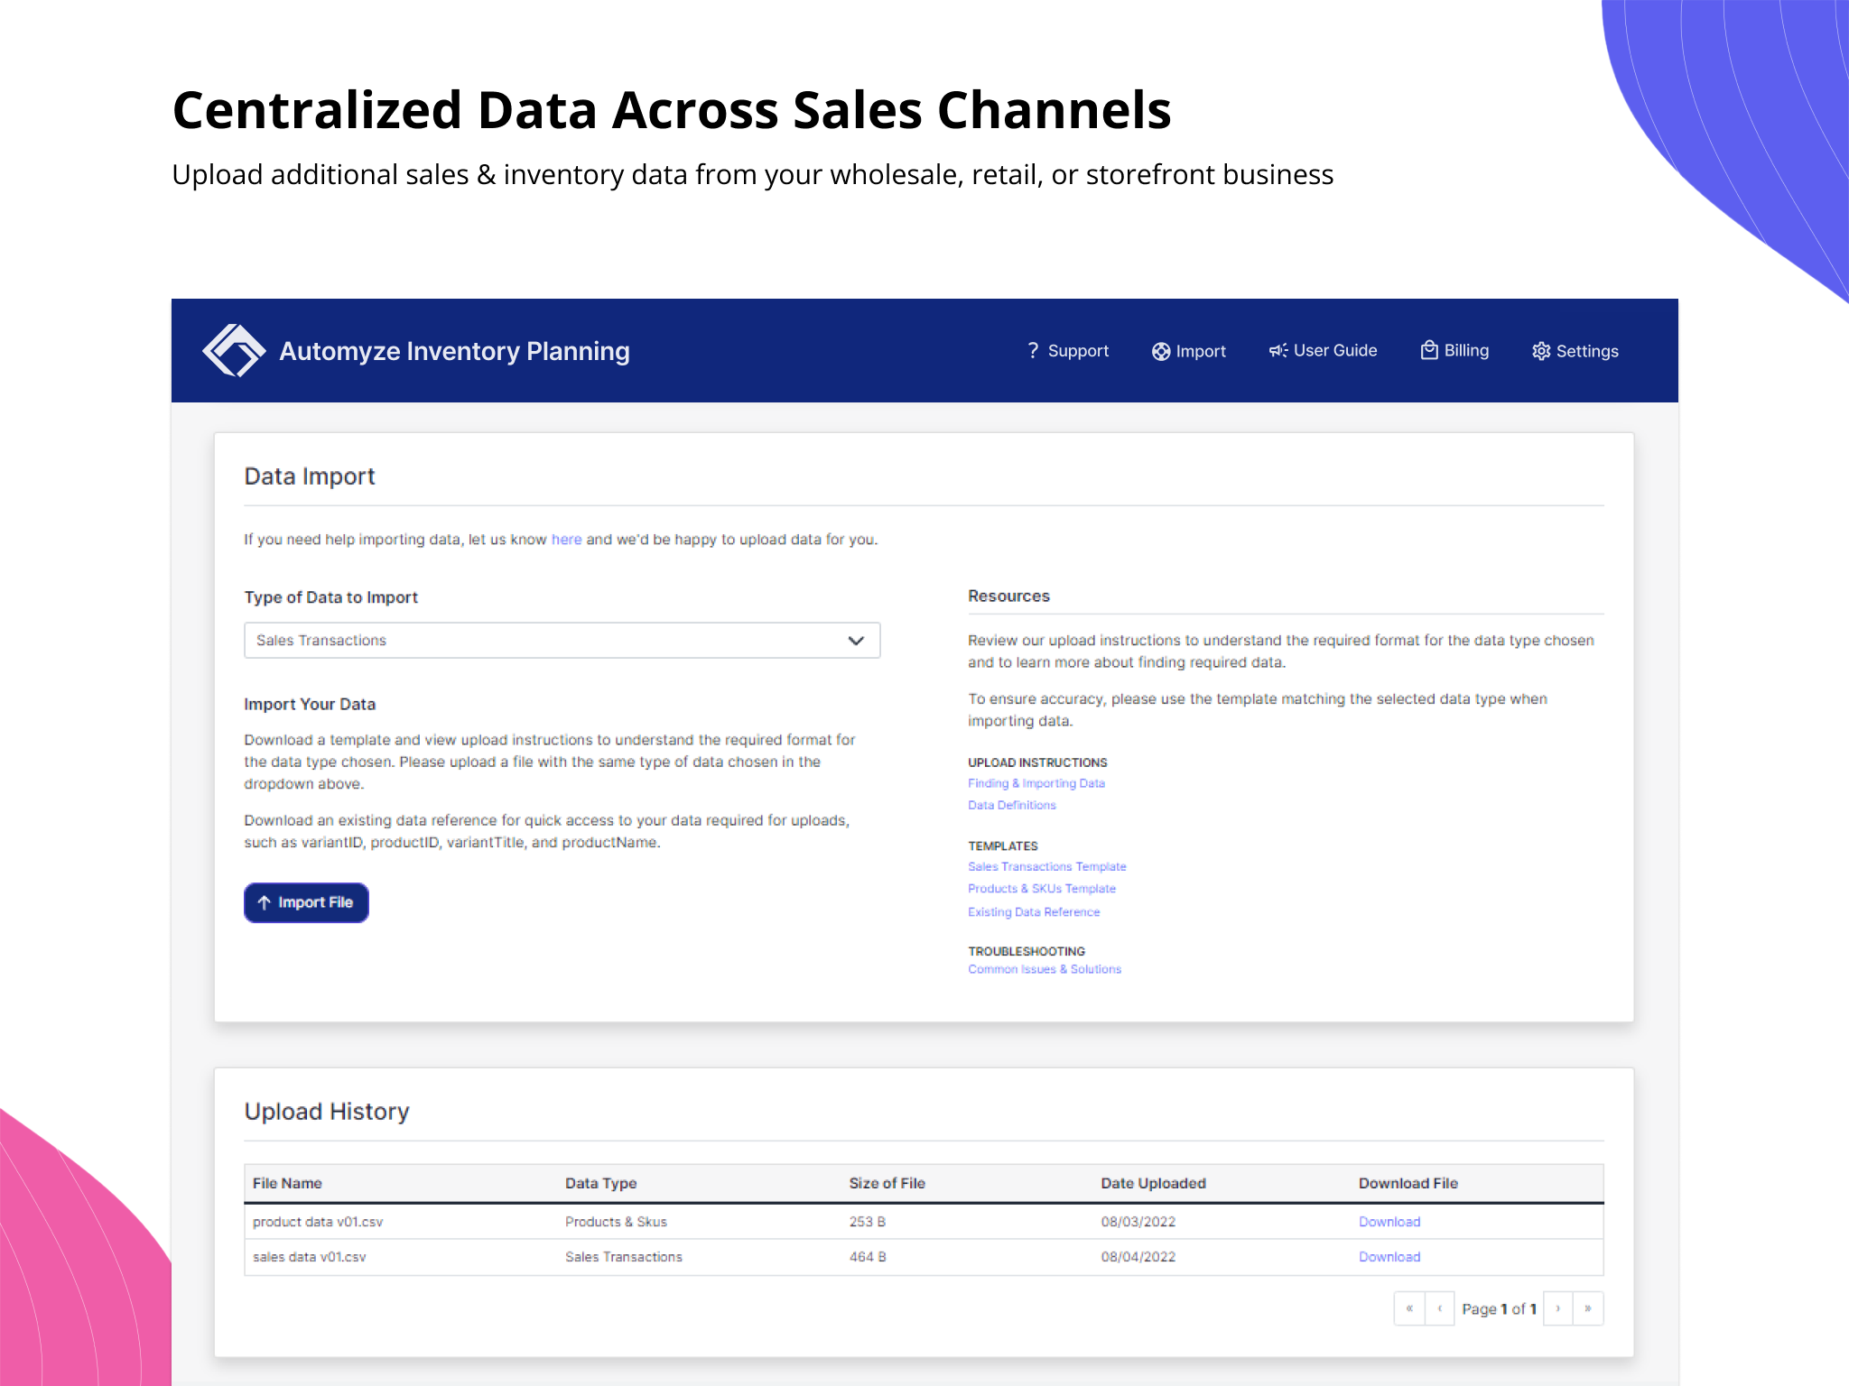1849x1386 pixels.
Task: Download the product data v01.csv file
Action: [x=1389, y=1222]
